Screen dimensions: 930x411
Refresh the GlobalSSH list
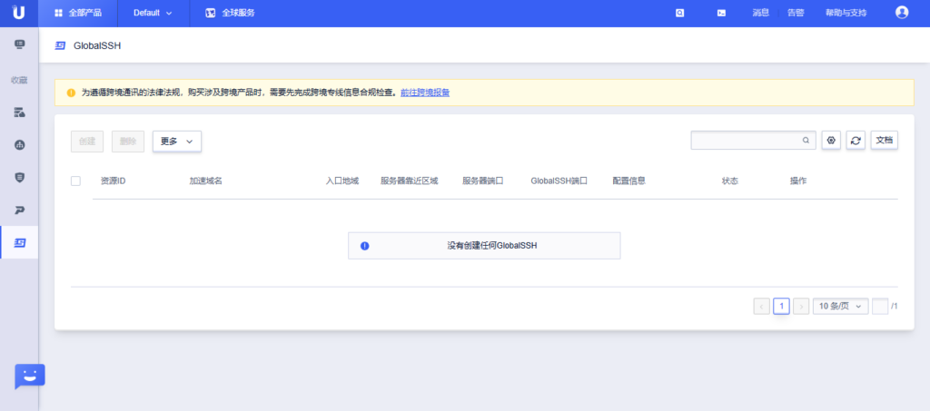(x=856, y=141)
